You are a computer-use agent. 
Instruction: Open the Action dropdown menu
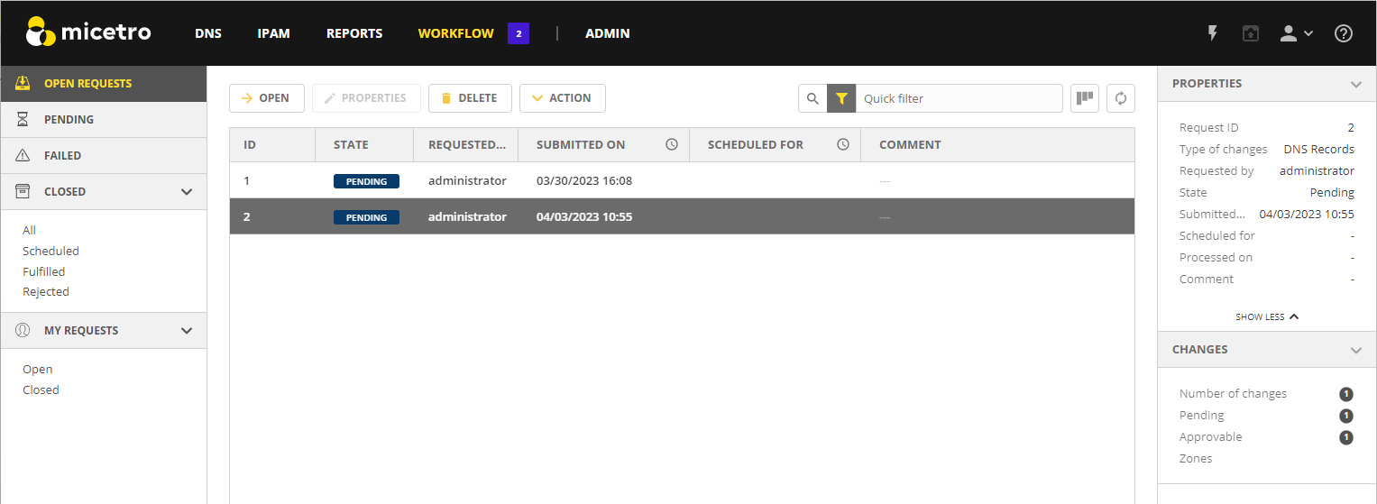562,98
